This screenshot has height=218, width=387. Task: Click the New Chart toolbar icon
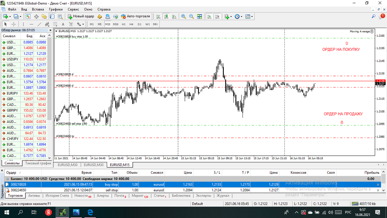pyautogui.click(x=5, y=16)
